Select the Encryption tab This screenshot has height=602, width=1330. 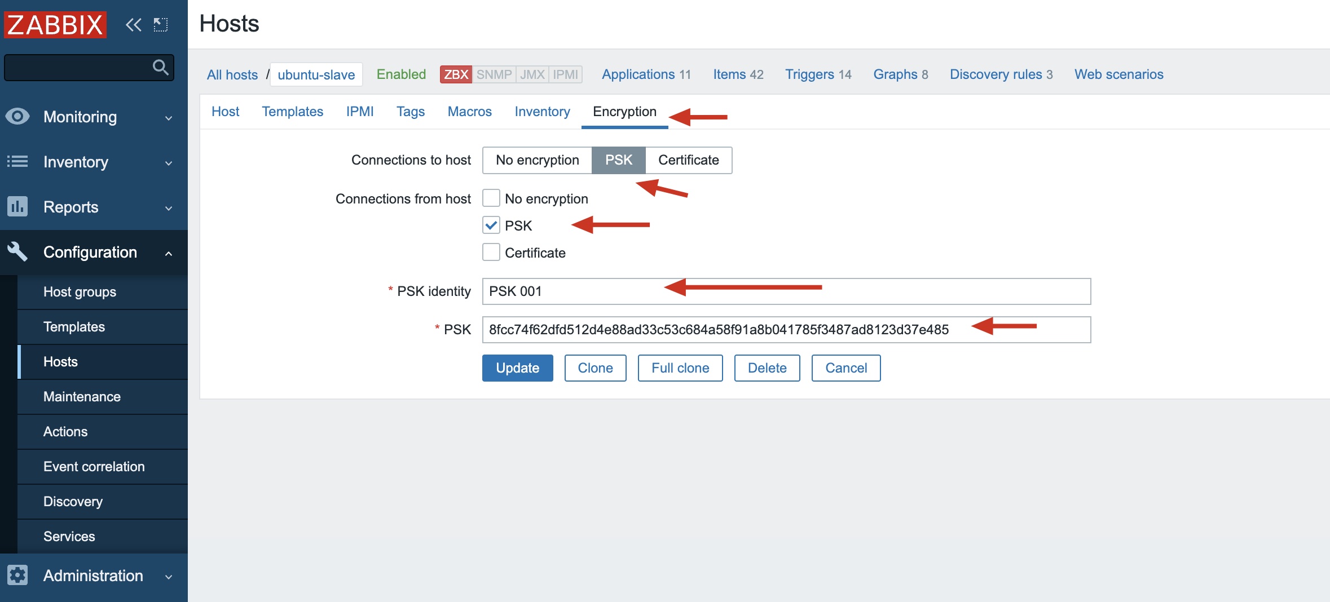(624, 112)
